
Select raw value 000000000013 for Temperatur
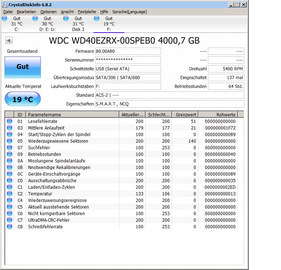pos(220,194)
